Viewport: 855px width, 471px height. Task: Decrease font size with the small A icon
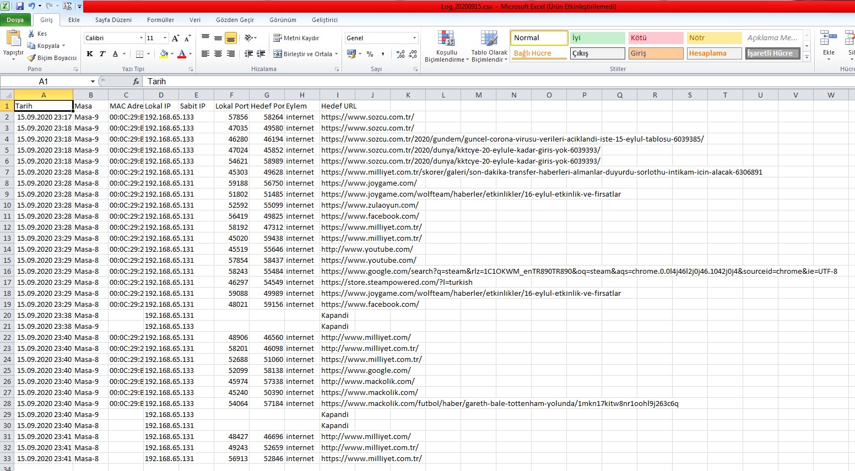(187, 38)
